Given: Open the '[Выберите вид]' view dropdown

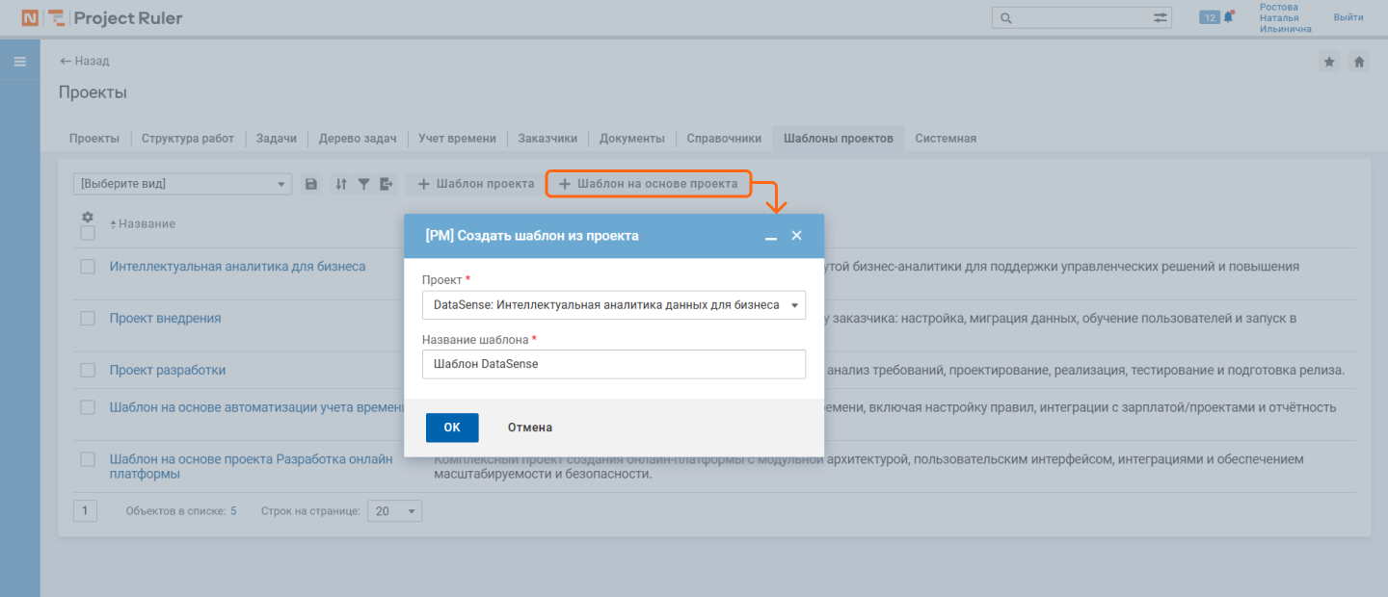Looking at the screenshot, I should 182,184.
